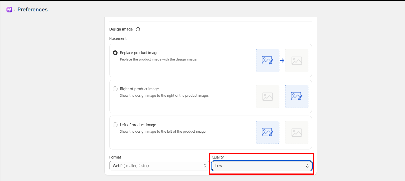The width and height of the screenshot is (405, 181).
Task: Click the gray product image placeholder in Replace option
Action: 297,61
